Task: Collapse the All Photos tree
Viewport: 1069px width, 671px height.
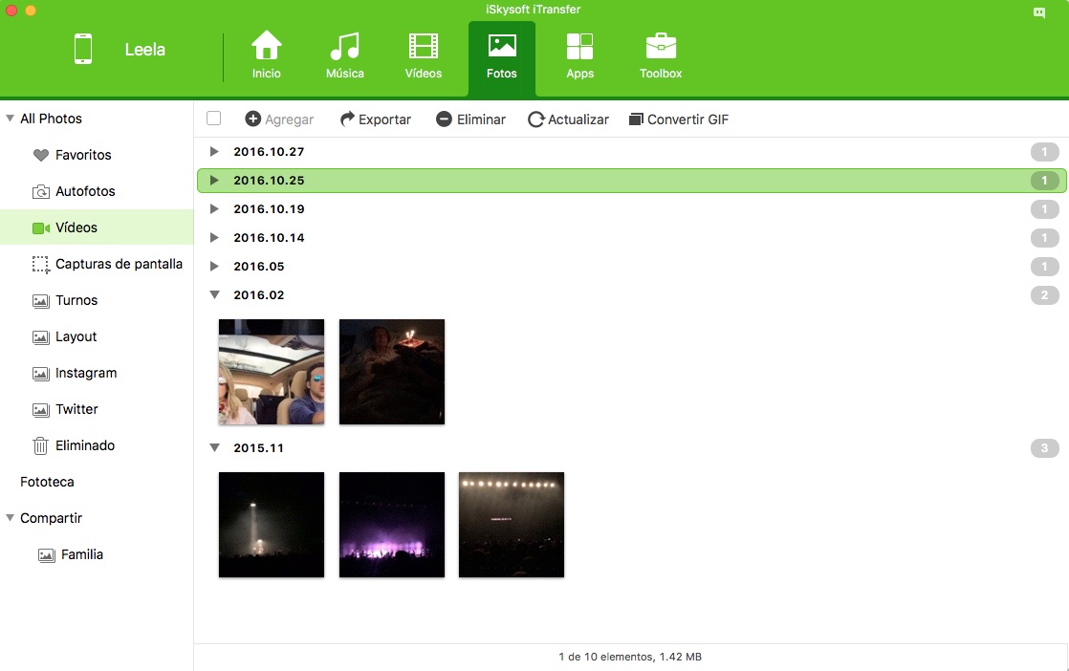Action: click(11, 118)
